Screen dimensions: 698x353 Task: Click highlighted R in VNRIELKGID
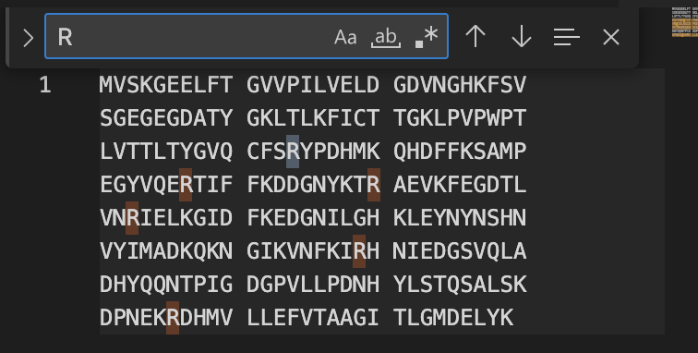pos(132,218)
